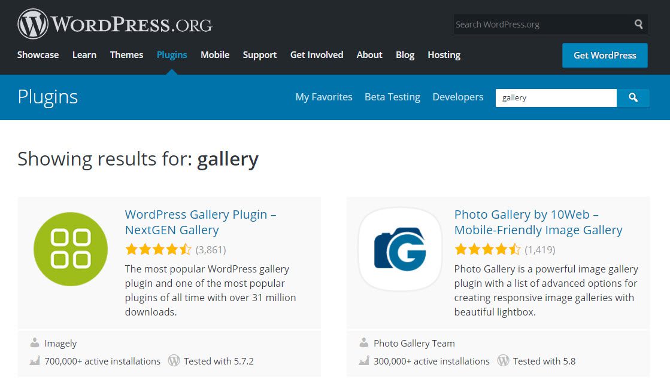Open the Support menu item
This screenshot has width=670, height=386.
click(259, 54)
